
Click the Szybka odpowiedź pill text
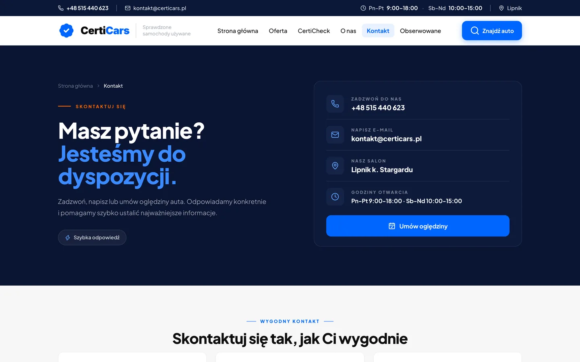coord(97,238)
